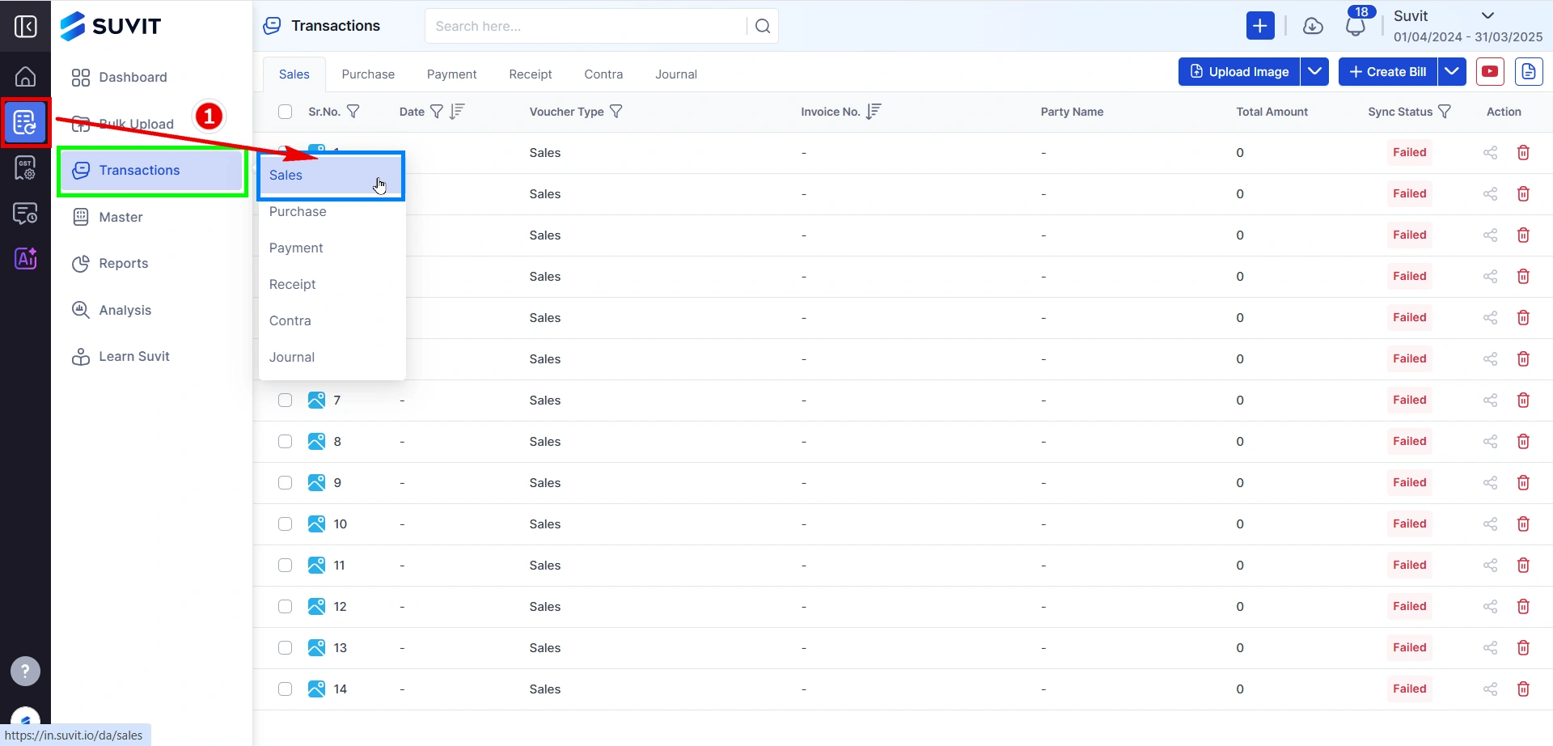Check the checkbox for row 9

point(285,483)
